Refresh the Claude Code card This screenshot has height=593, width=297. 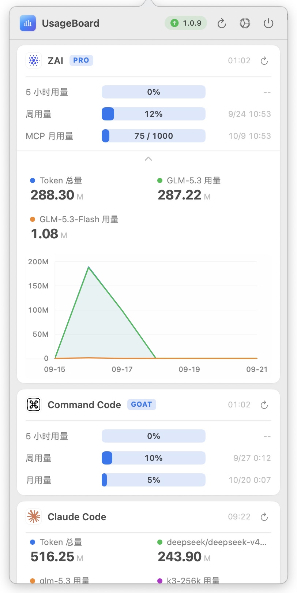264,517
